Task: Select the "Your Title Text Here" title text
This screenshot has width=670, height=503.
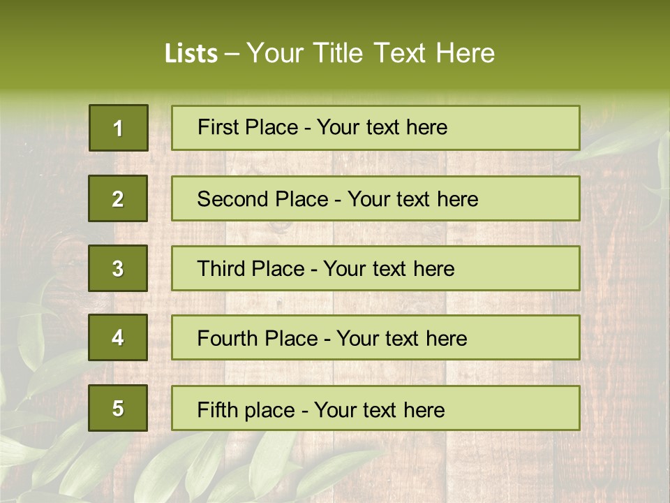Action: coord(371,53)
